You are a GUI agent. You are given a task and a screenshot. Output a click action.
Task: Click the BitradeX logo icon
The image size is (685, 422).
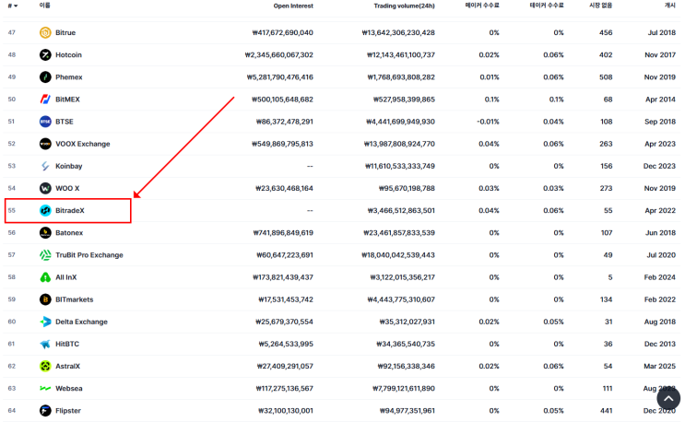coord(45,211)
